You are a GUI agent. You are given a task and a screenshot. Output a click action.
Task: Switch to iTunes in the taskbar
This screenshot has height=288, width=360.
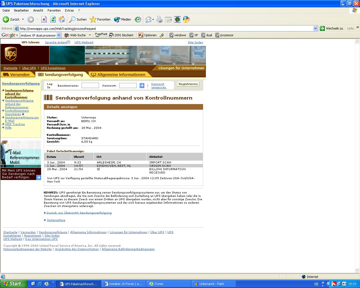tap(159, 284)
